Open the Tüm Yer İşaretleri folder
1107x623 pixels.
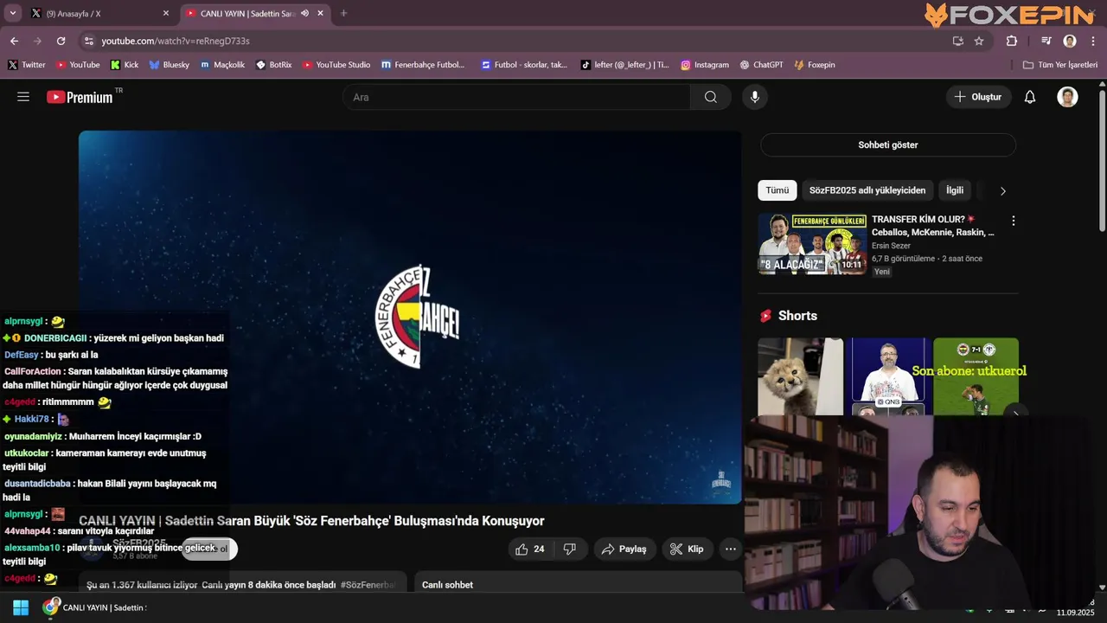tap(1059, 65)
